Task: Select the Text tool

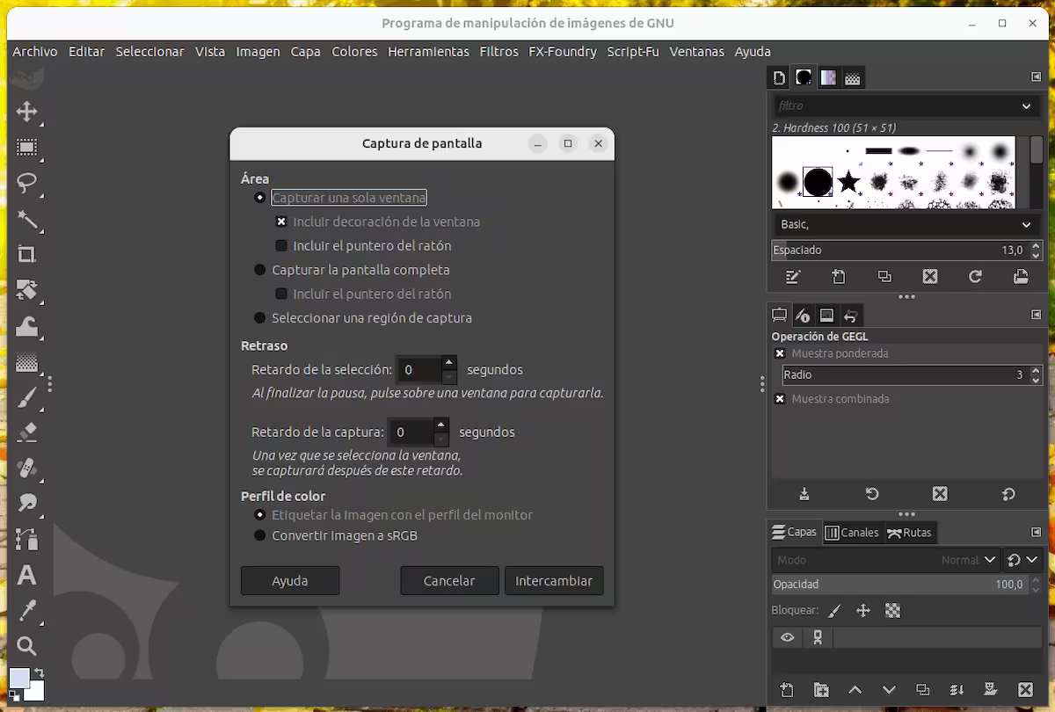Action: (27, 576)
